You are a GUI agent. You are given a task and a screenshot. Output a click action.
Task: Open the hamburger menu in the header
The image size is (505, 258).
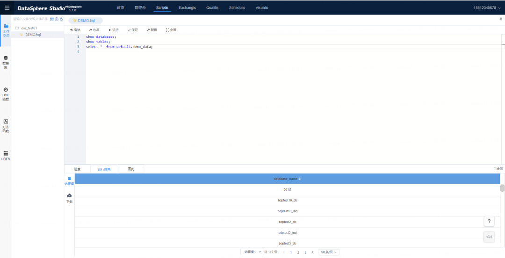point(7,8)
